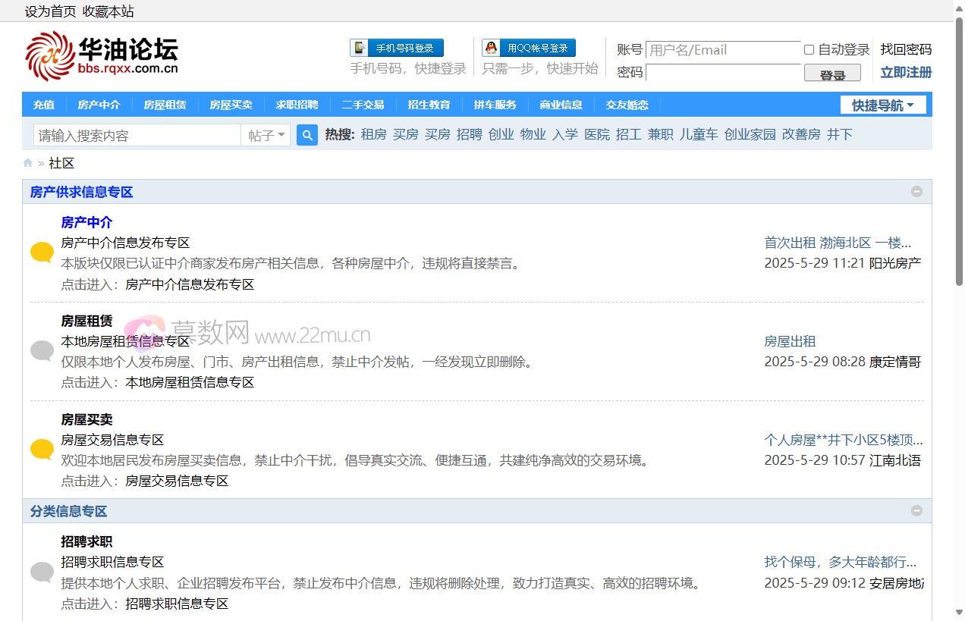Click the username/Email input field
965x621 pixels.
722,50
